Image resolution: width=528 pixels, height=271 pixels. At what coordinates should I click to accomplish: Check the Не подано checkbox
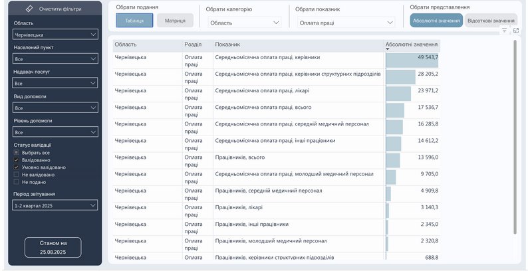click(x=16, y=182)
